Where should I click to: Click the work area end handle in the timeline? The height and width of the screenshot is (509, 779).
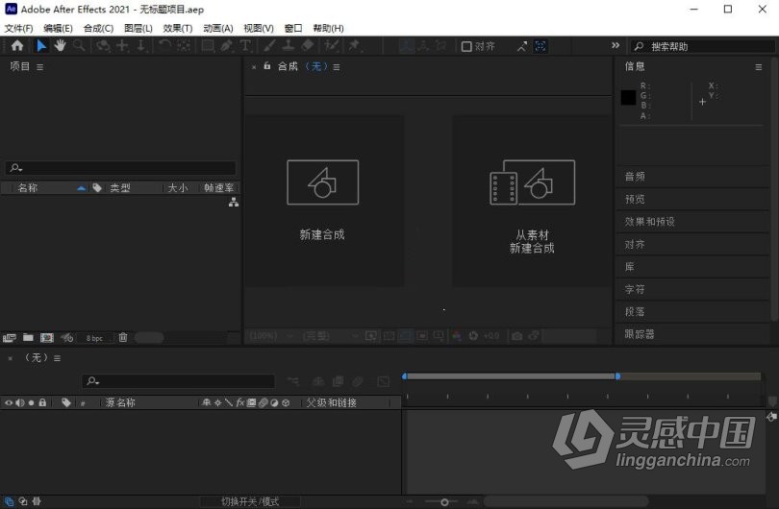pos(617,376)
